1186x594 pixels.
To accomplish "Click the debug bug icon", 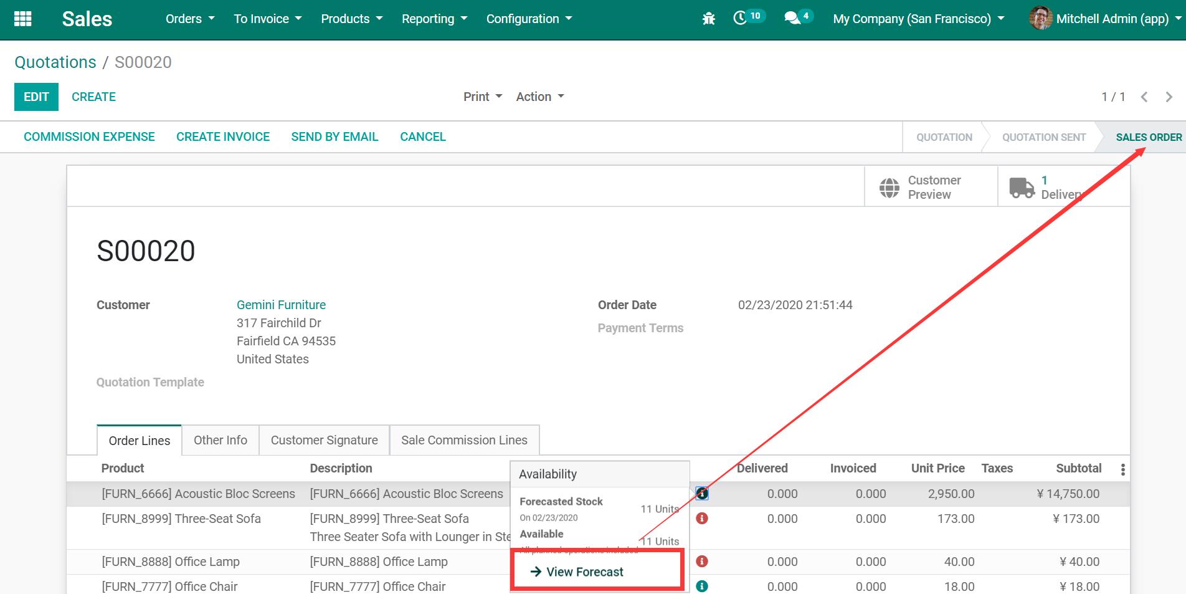I will click(708, 19).
